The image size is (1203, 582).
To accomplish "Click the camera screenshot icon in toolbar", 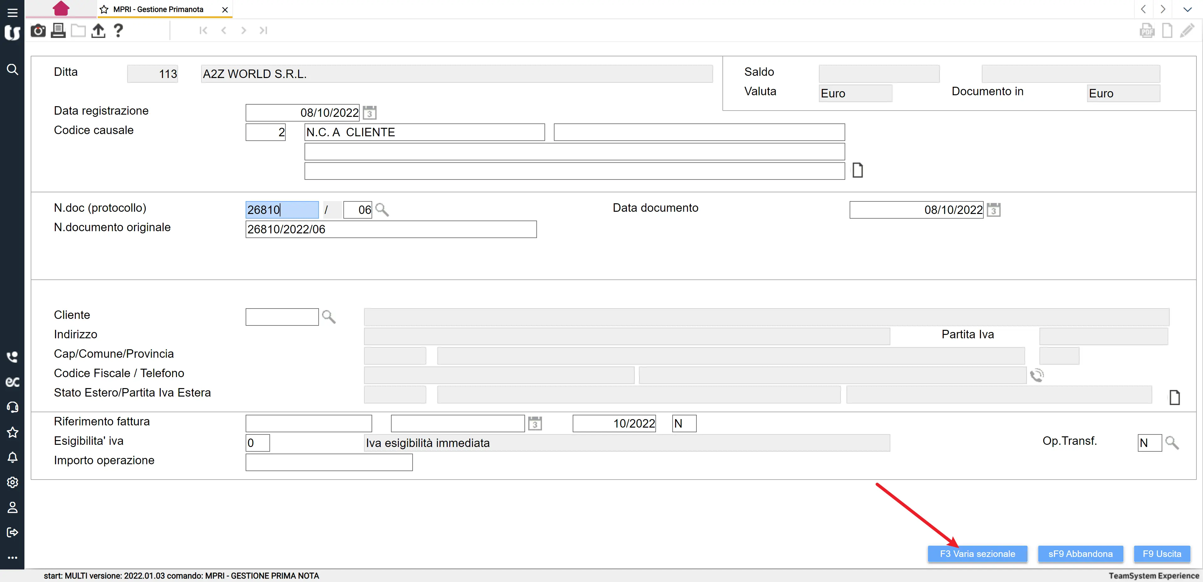I will pos(38,31).
